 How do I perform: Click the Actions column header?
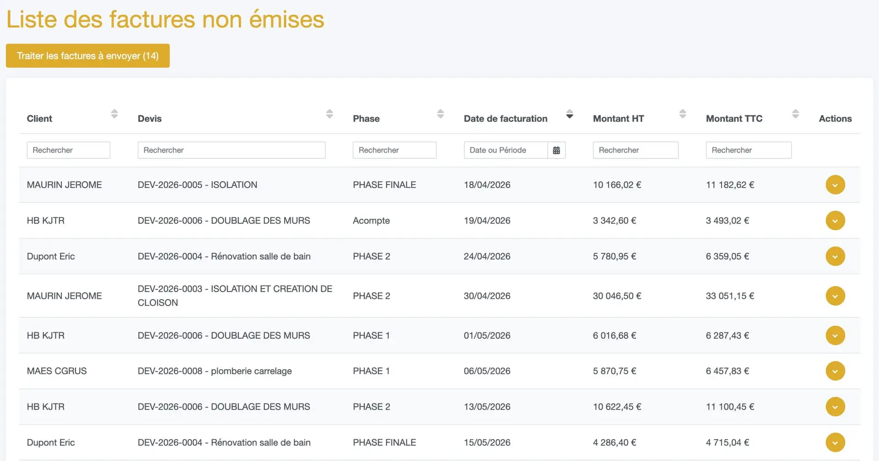pos(835,118)
